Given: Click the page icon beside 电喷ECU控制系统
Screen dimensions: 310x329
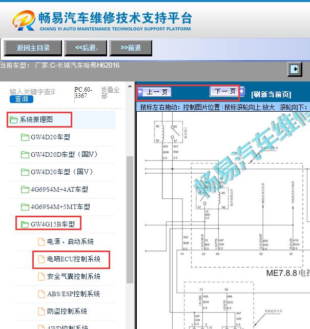Looking at the screenshot, I should [x=42, y=259].
